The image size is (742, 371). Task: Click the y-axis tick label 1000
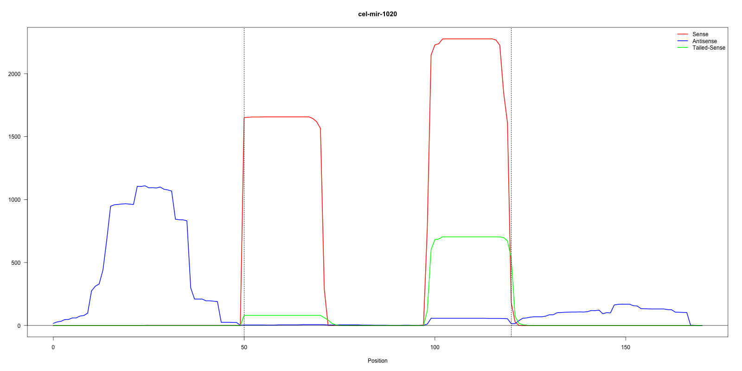pyautogui.click(x=14, y=200)
